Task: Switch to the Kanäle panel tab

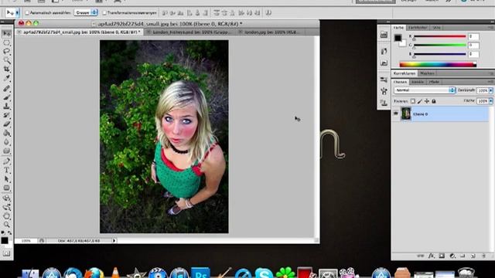Action: click(418, 82)
